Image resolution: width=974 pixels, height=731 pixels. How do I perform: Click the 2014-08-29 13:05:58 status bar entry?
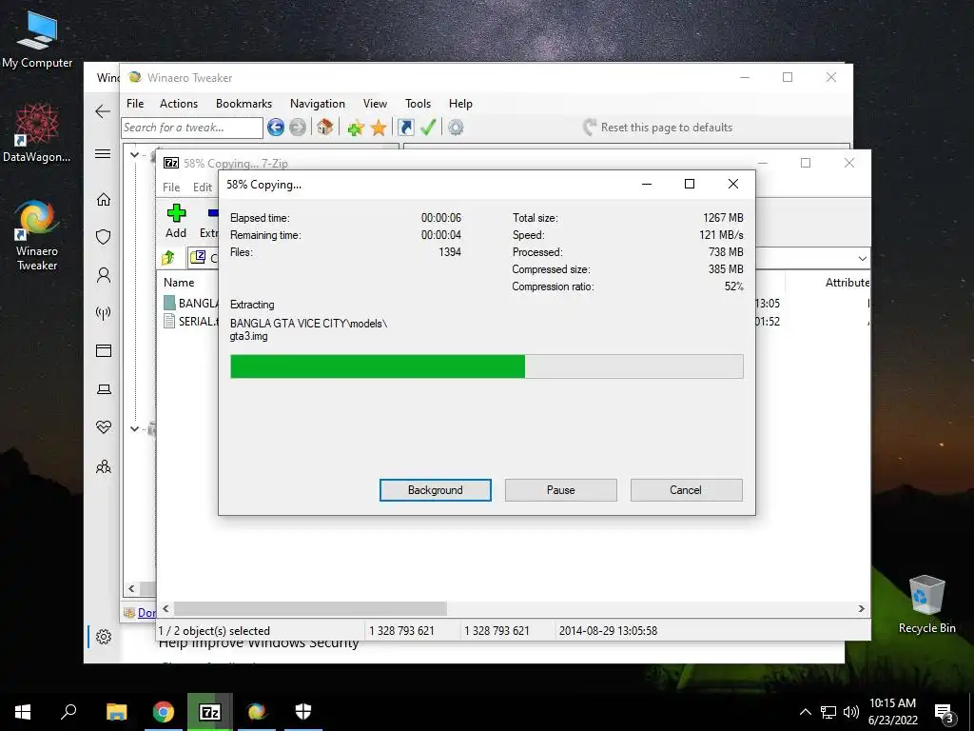pos(608,630)
